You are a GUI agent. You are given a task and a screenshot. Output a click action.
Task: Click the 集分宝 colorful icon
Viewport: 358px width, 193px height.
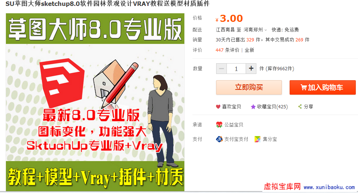coord(257,139)
